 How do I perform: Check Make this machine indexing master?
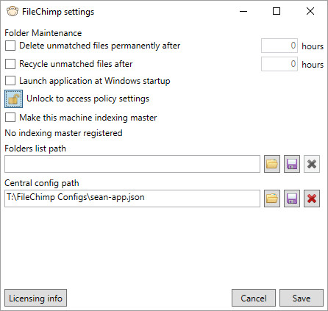(10, 118)
